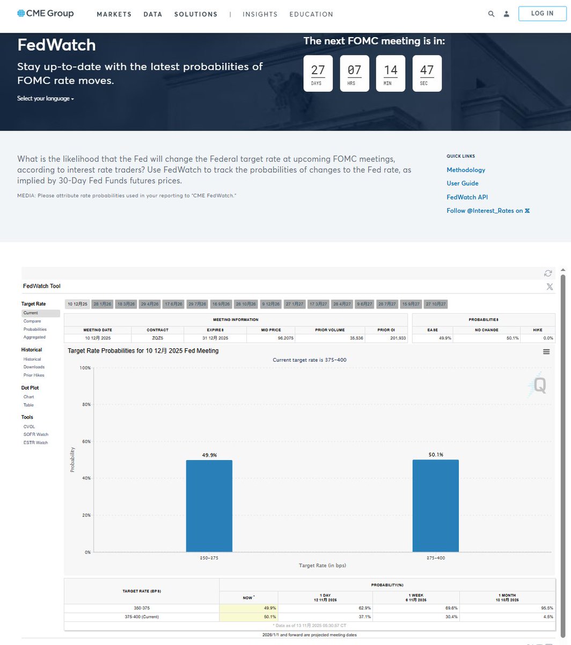
Task: Click the ZQZ5 contract cell
Action: 158,338
